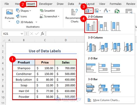Select 3-D 100% Stacked Column chart
Viewport: 137px width, 105px height.
pyautogui.click(x=116, y=47)
